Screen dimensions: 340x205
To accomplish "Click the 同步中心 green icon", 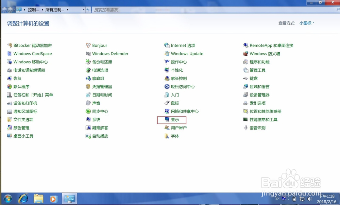I will tap(88, 111).
